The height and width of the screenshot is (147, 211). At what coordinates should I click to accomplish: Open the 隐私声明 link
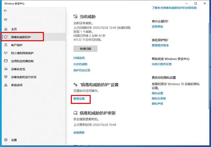tap(158, 104)
